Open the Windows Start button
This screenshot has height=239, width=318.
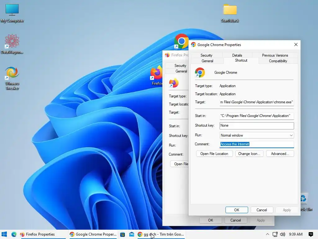(x=4, y=234)
